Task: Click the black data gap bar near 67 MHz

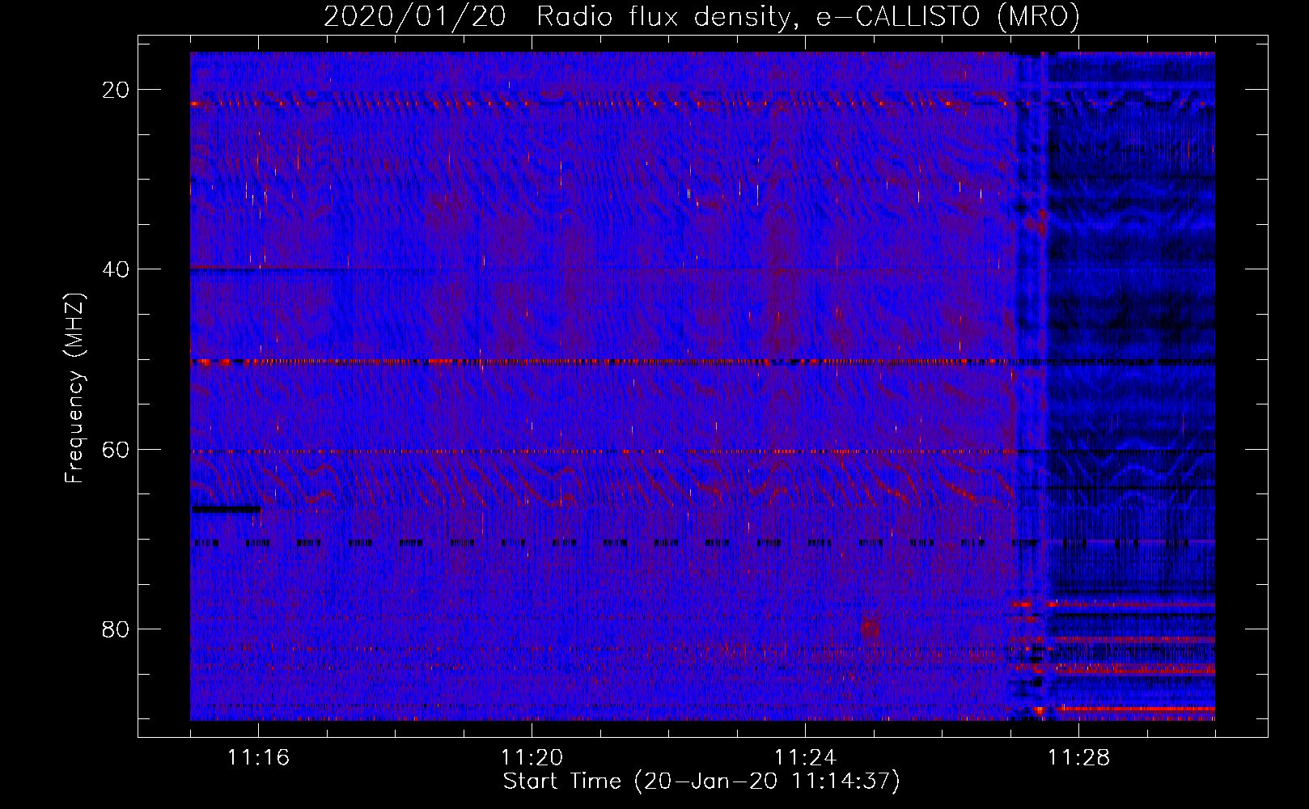Action: tap(226, 510)
